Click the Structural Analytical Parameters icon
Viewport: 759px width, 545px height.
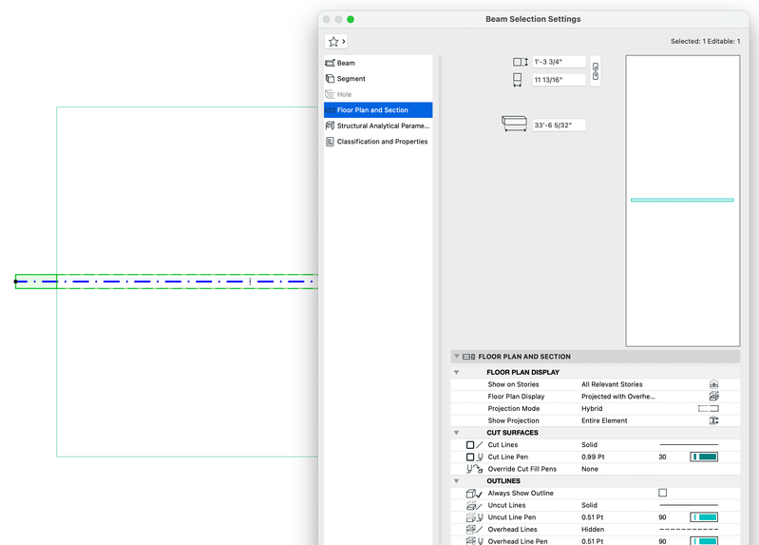pyautogui.click(x=330, y=126)
